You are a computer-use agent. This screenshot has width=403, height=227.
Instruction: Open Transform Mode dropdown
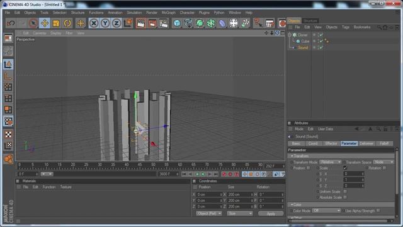click(330, 162)
